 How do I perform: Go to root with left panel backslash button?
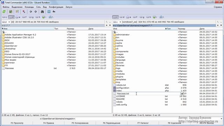106,22
